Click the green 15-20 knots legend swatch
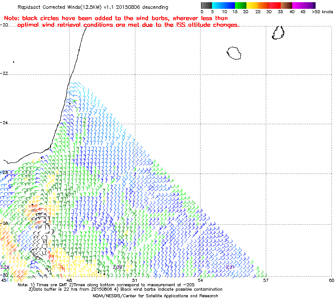The width and height of the screenshot is (335, 303). pos(241,5)
